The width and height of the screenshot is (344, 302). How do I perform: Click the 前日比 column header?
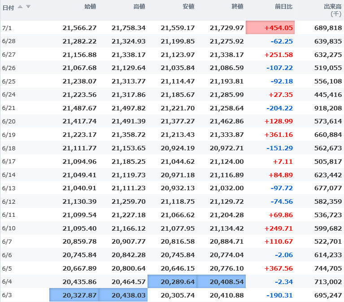(283, 7)
